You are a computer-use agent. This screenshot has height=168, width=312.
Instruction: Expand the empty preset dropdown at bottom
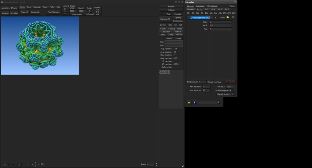(x=209, y=102)
